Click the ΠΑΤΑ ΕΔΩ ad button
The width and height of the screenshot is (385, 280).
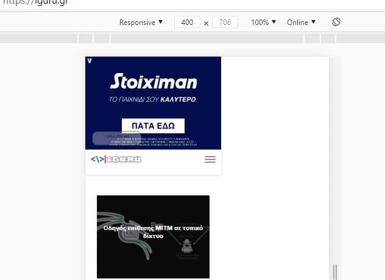tap(154, 126)
